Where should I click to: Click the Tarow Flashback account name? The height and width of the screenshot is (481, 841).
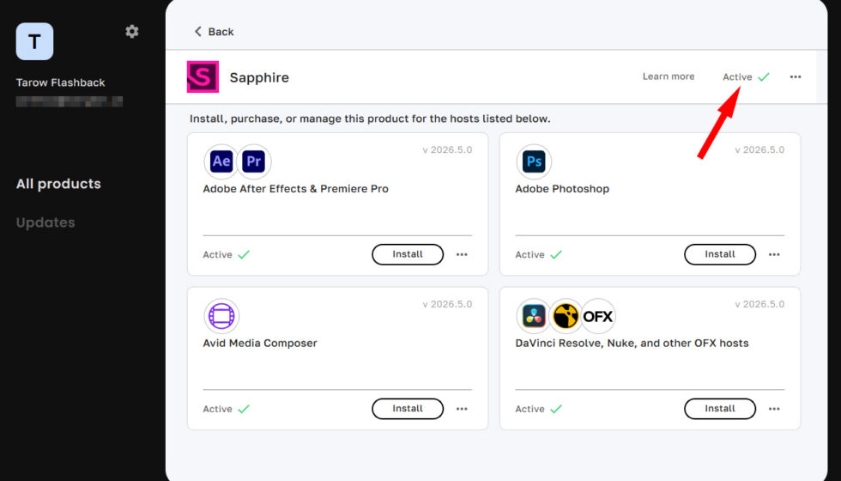point(61,82)
